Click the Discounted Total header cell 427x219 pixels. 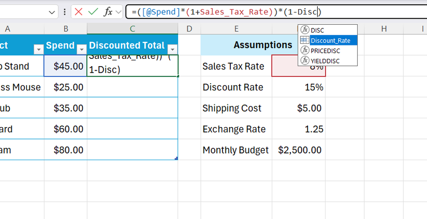click(132, 45)
